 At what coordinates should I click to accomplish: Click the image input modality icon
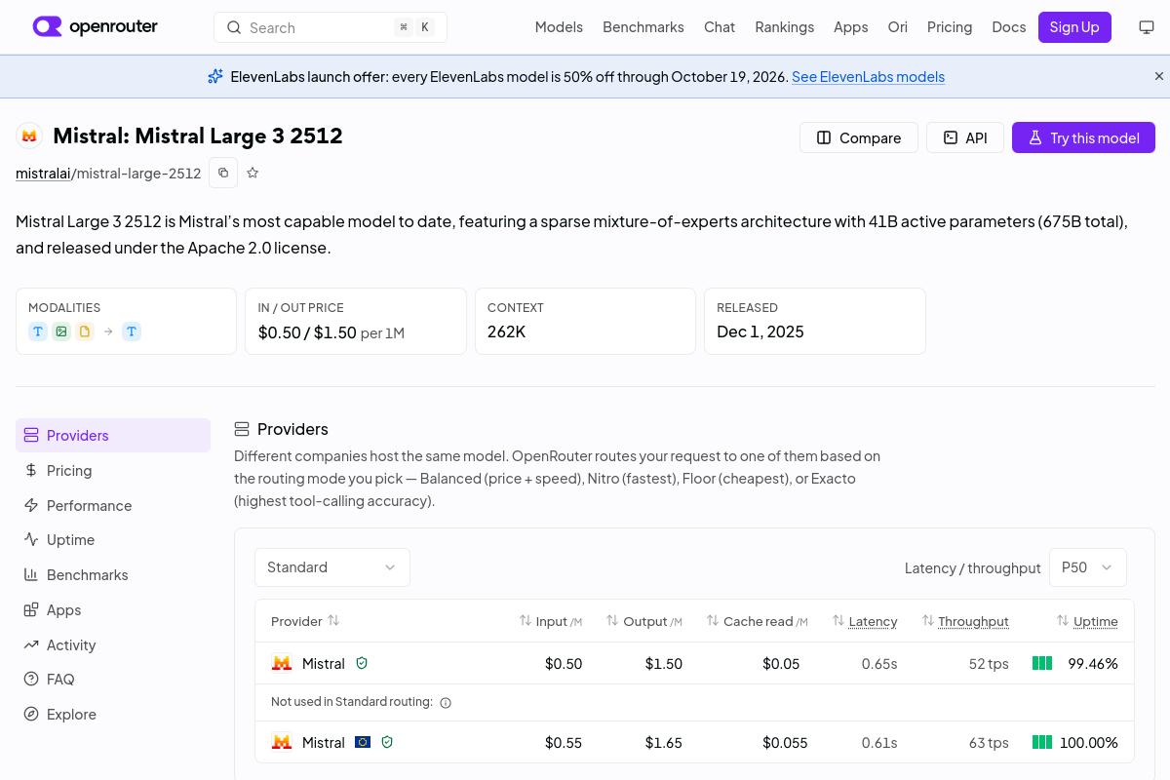click(x=61, y=331)
